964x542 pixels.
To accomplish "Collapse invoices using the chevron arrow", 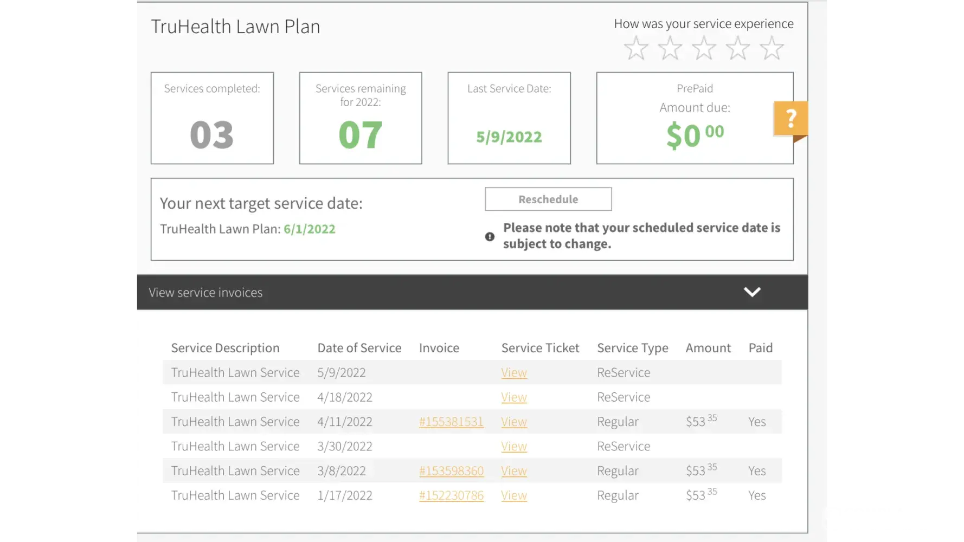I will coord(752,292).
